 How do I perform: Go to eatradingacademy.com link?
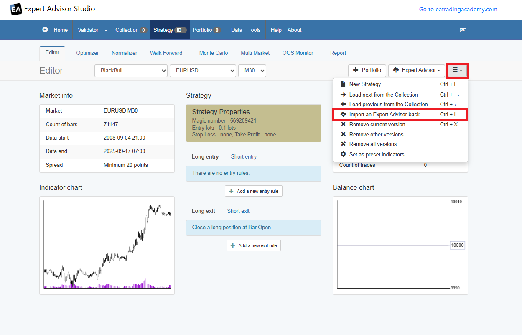[458, 10]
